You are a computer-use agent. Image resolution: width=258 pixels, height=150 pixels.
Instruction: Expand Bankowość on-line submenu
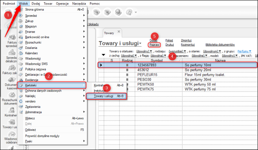52,37
